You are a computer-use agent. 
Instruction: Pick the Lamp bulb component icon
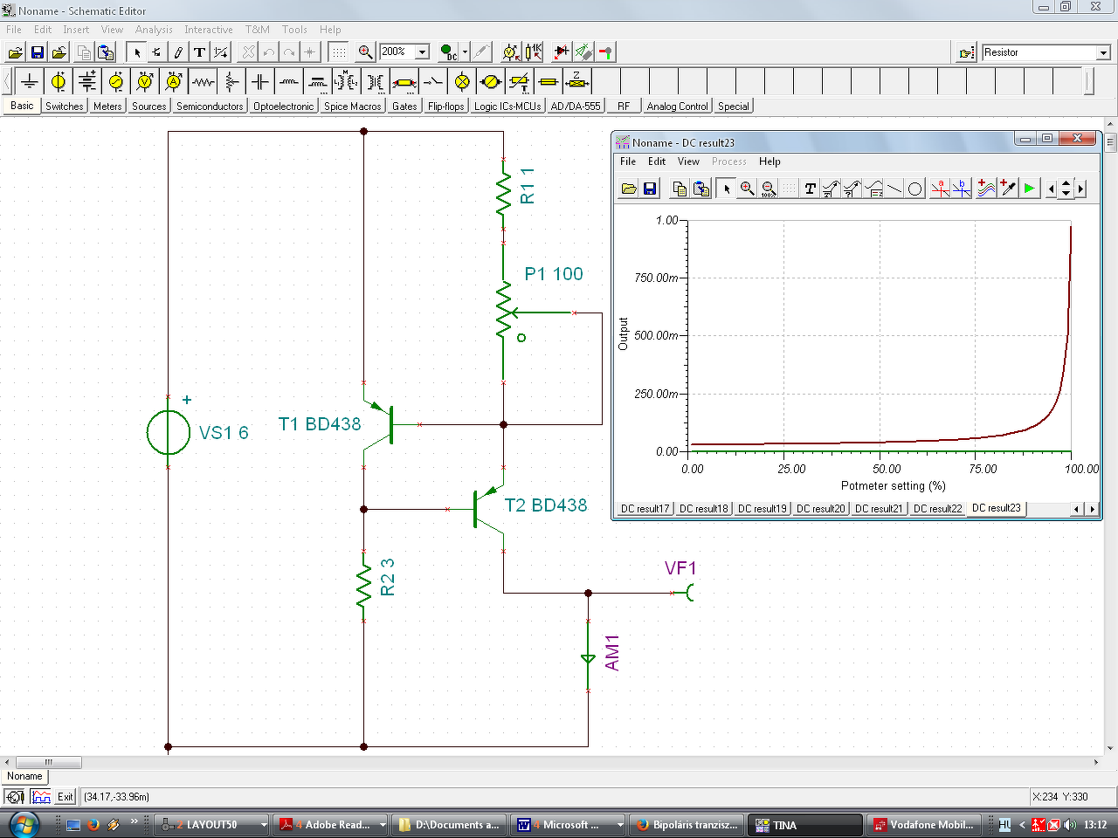point(462,82)
